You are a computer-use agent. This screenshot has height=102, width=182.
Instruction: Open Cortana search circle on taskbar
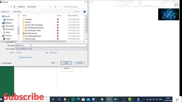tap(53, 99)
